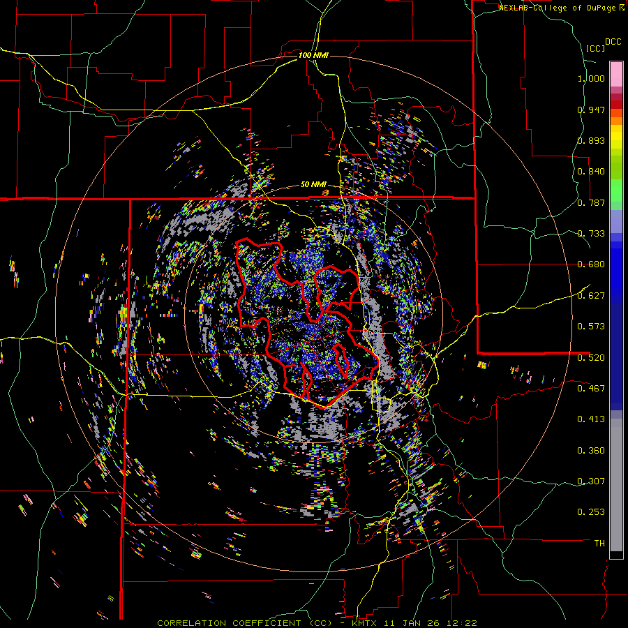This screenshot has width=628, height=628.
Task: Select the 0.893 scale value
Action: pos(591,140)
